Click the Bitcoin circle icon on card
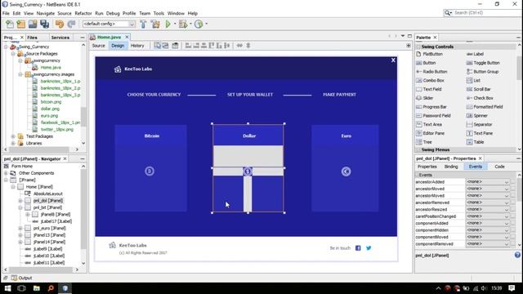This screenshot has width=523, height=294. tap(150, 171)
